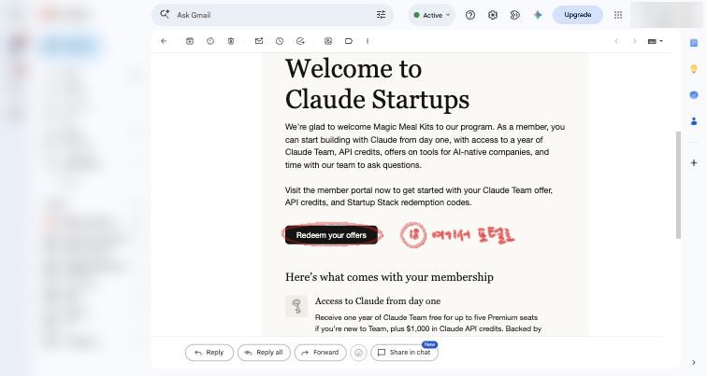Screen dimensions: 707x376
Task: Open Google Tasks in the side panel
Action: 694,95
